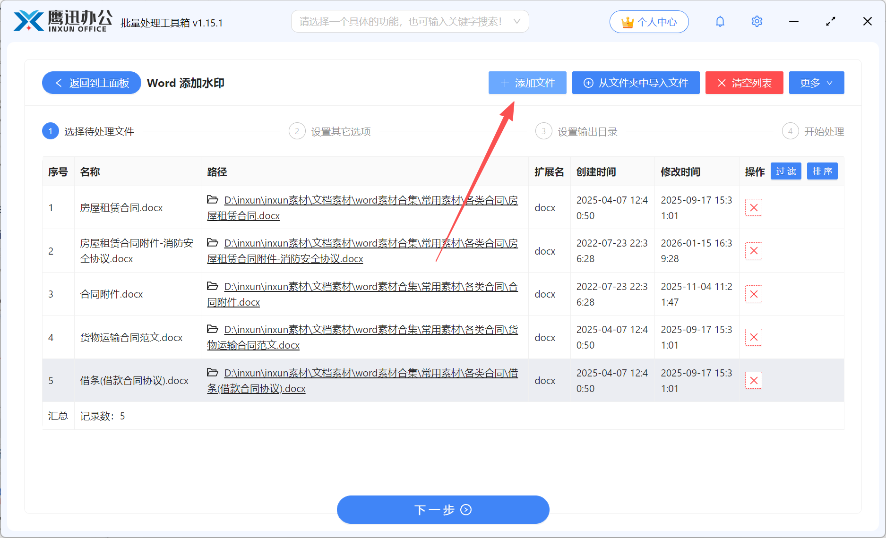Click the 排序 sort button
Viewport: 886px width, 538px height.
coord(822,171)
